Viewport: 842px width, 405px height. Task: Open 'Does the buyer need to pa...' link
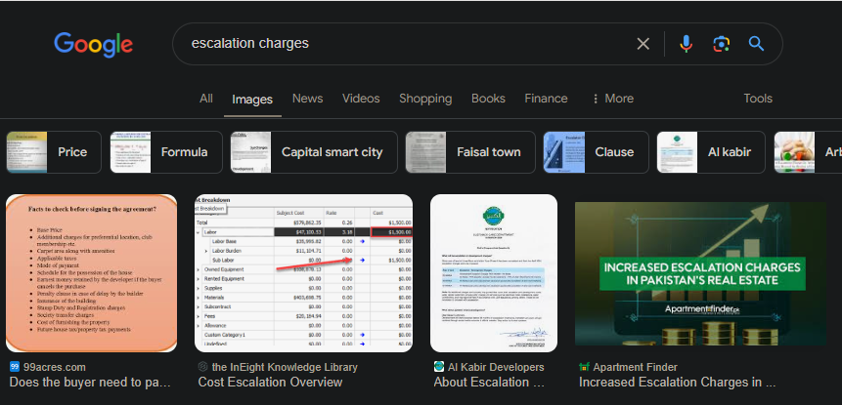[x=90, y=383]
